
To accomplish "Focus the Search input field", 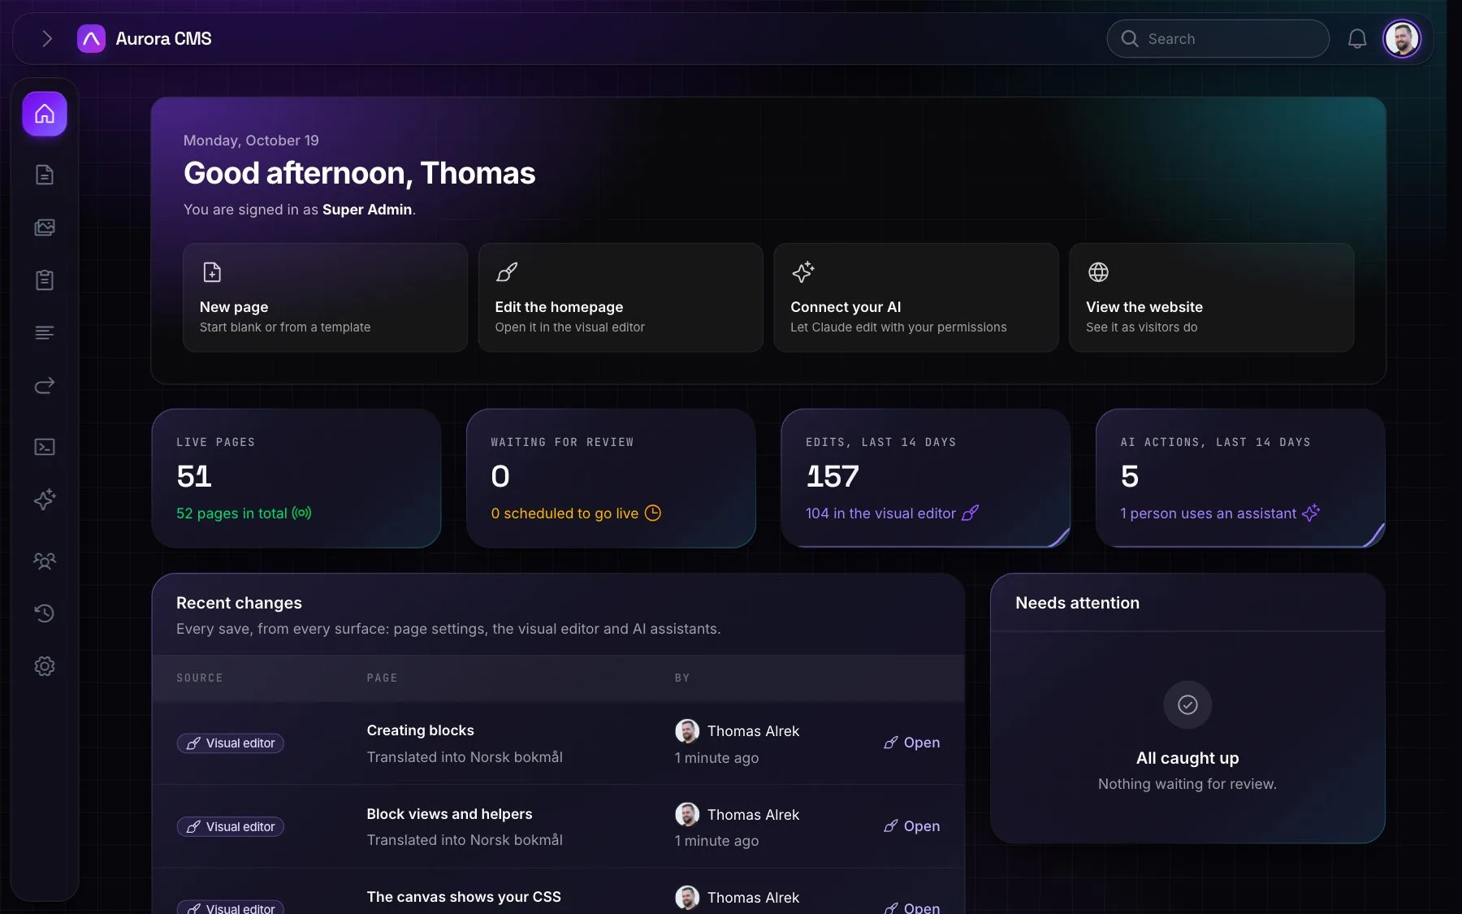I will tap(1218, 38).
